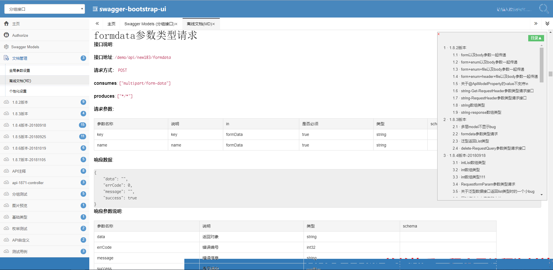Click cloud icon next to API自定义
The height and width of the screenshot is (270, 553).
(x=6, y=240)
